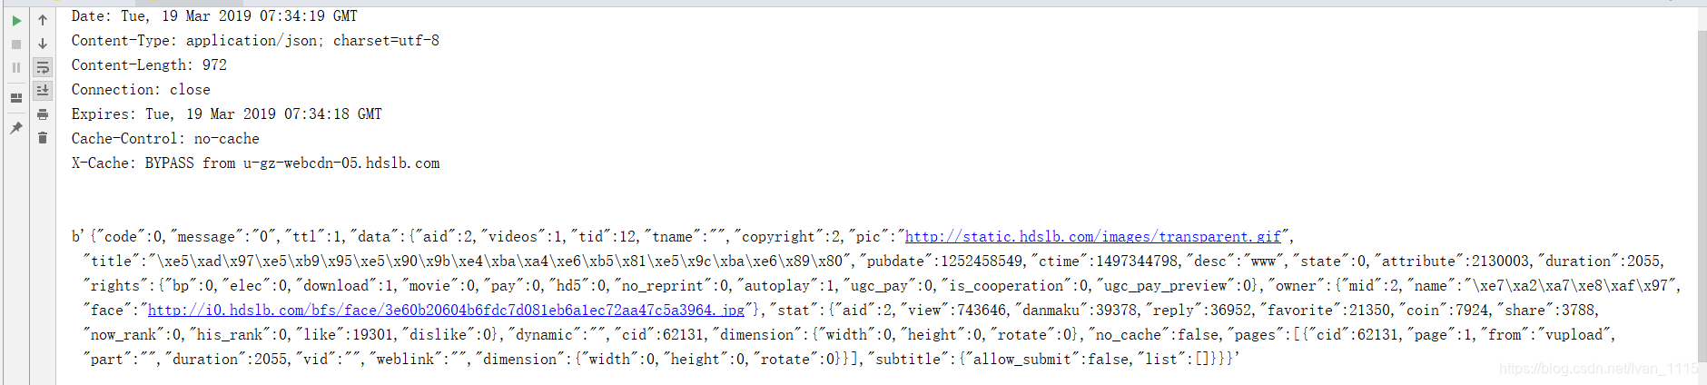Screen dimensions: 1707x385
Task: Clear console with the trash icon
Action: tap(43, 138)
